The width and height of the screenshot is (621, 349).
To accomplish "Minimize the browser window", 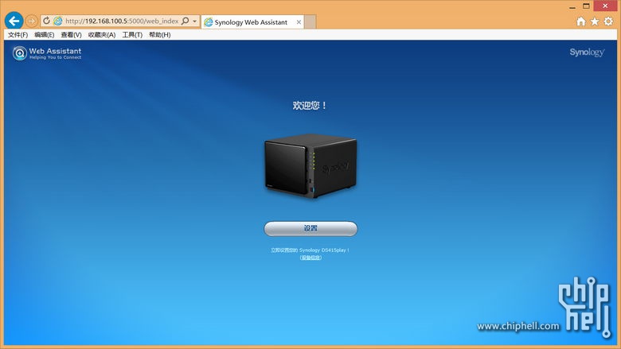I will coord(572,6).
